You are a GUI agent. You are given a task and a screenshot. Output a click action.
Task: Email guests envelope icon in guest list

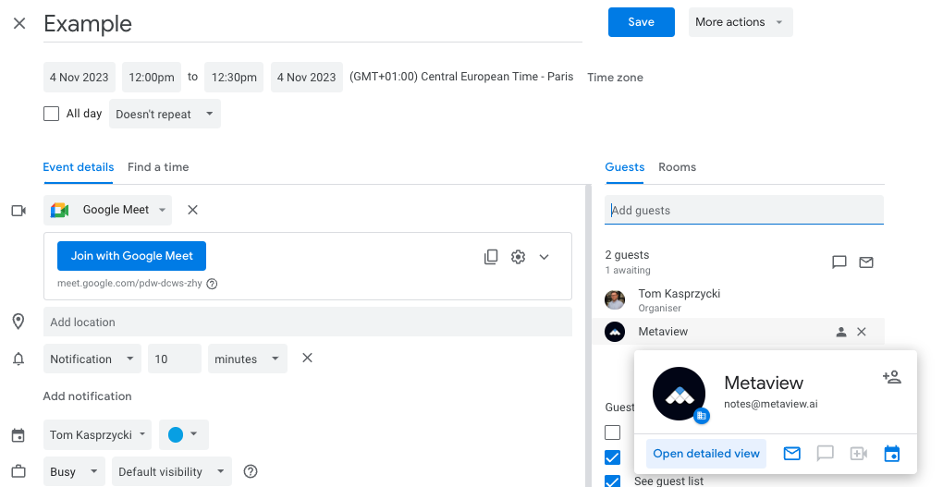coord(866,262)
